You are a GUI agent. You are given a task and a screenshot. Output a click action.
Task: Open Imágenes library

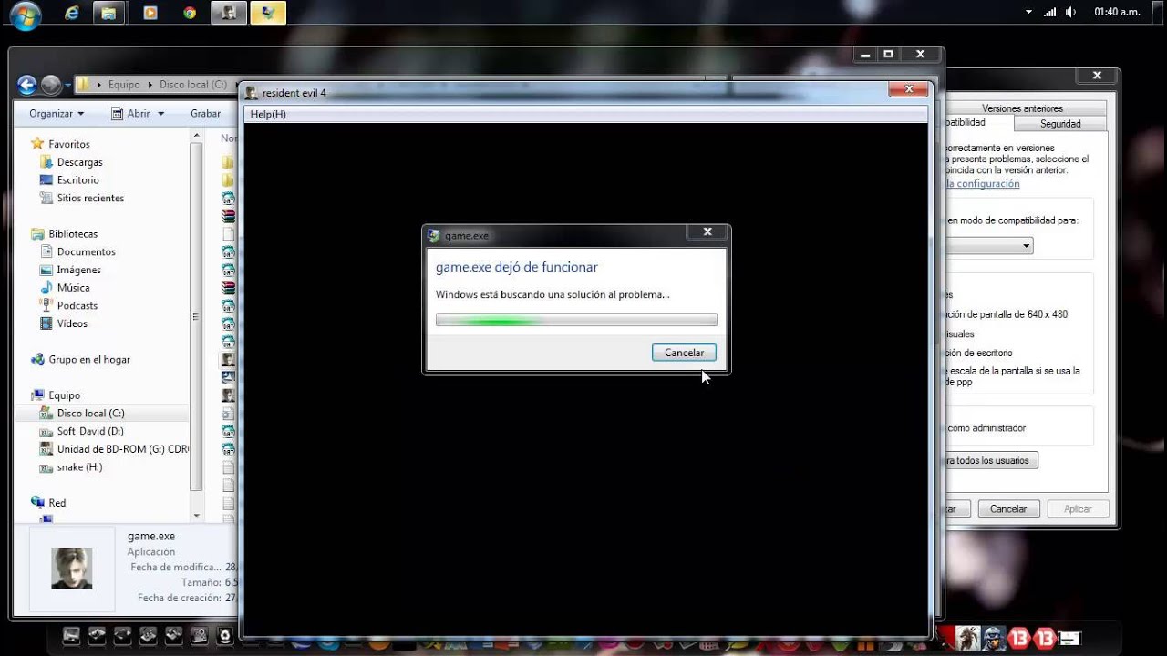tap(79, 270)
